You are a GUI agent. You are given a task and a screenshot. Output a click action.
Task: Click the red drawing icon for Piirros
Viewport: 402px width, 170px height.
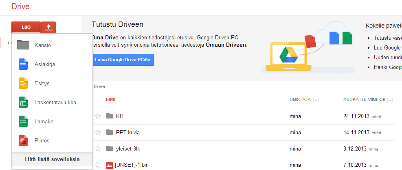[x=23, y=140]
